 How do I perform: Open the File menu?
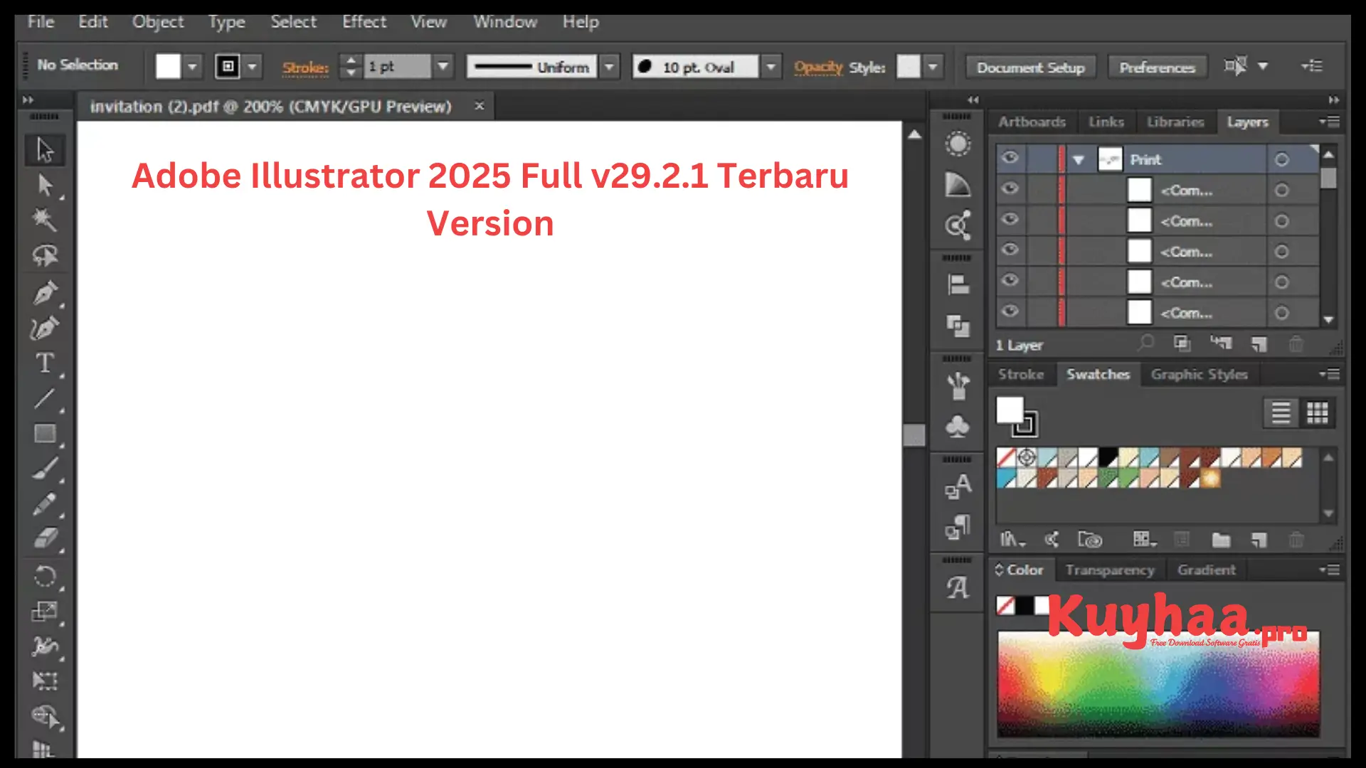pyautogui.click(x=41, y=22)
